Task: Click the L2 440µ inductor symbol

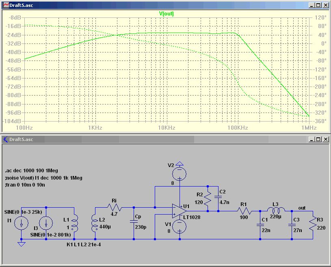Action: (95, 223)
